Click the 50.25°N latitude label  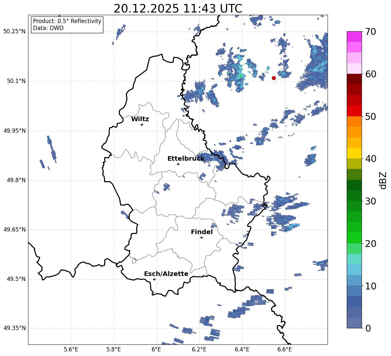point(15,32)
